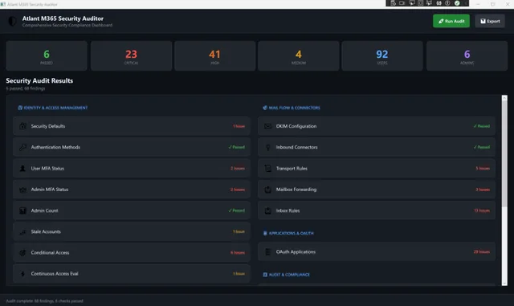The width and height of the screenshot is (514, 306).
Task: Click the results panel scrollbar thumb
Action: 504,153
